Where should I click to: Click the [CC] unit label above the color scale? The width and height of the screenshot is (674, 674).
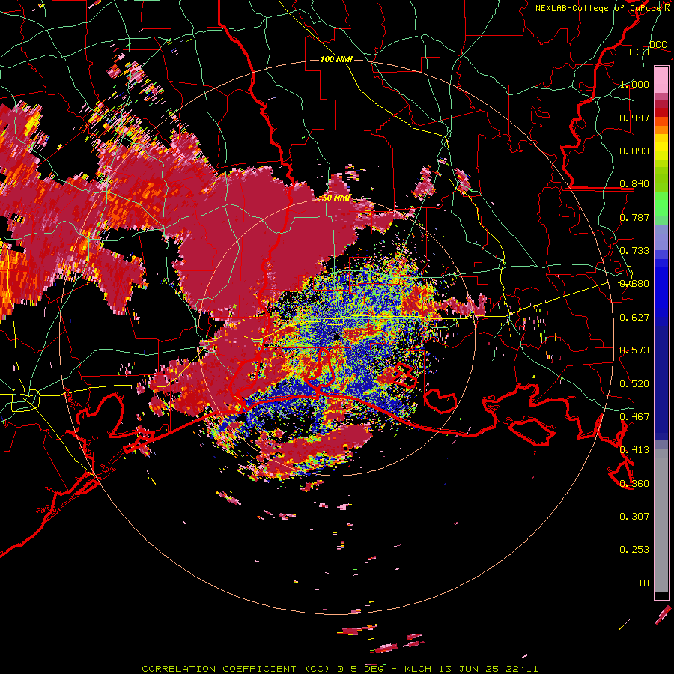pyautogui.click(x=639, y=52)
